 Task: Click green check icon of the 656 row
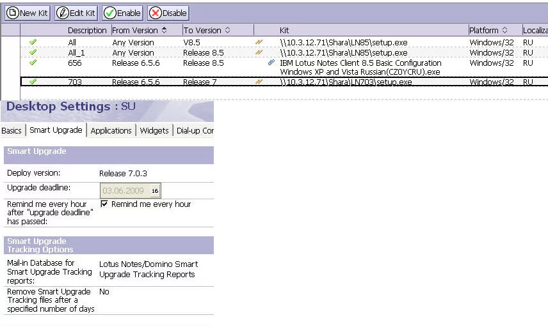[33, 63]
